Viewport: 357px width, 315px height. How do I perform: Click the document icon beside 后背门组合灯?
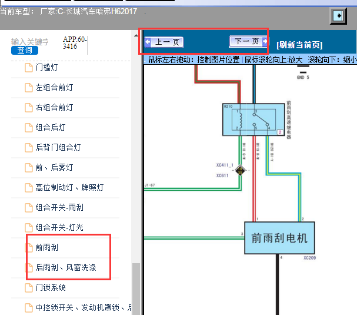click(x=29, y=148)
